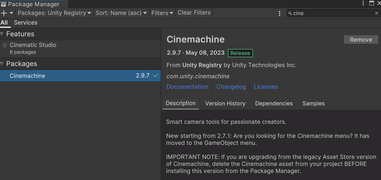
Task: Click the Clear Filters button
Action: (x=194, y=13)
